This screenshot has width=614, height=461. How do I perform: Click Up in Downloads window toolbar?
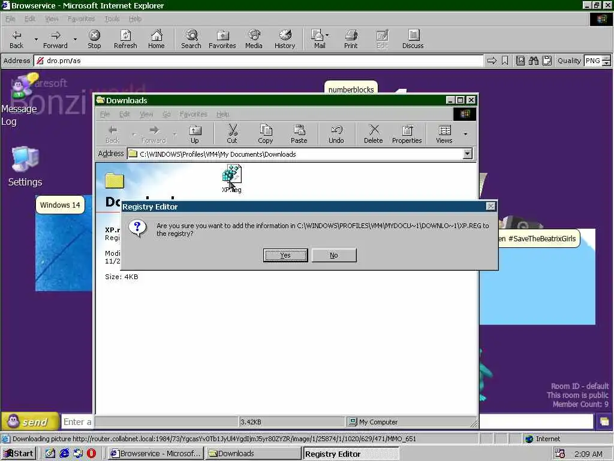click(195, 134)
